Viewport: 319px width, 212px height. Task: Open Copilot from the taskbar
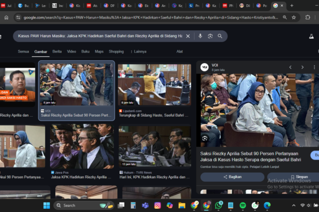coord(170,206)
